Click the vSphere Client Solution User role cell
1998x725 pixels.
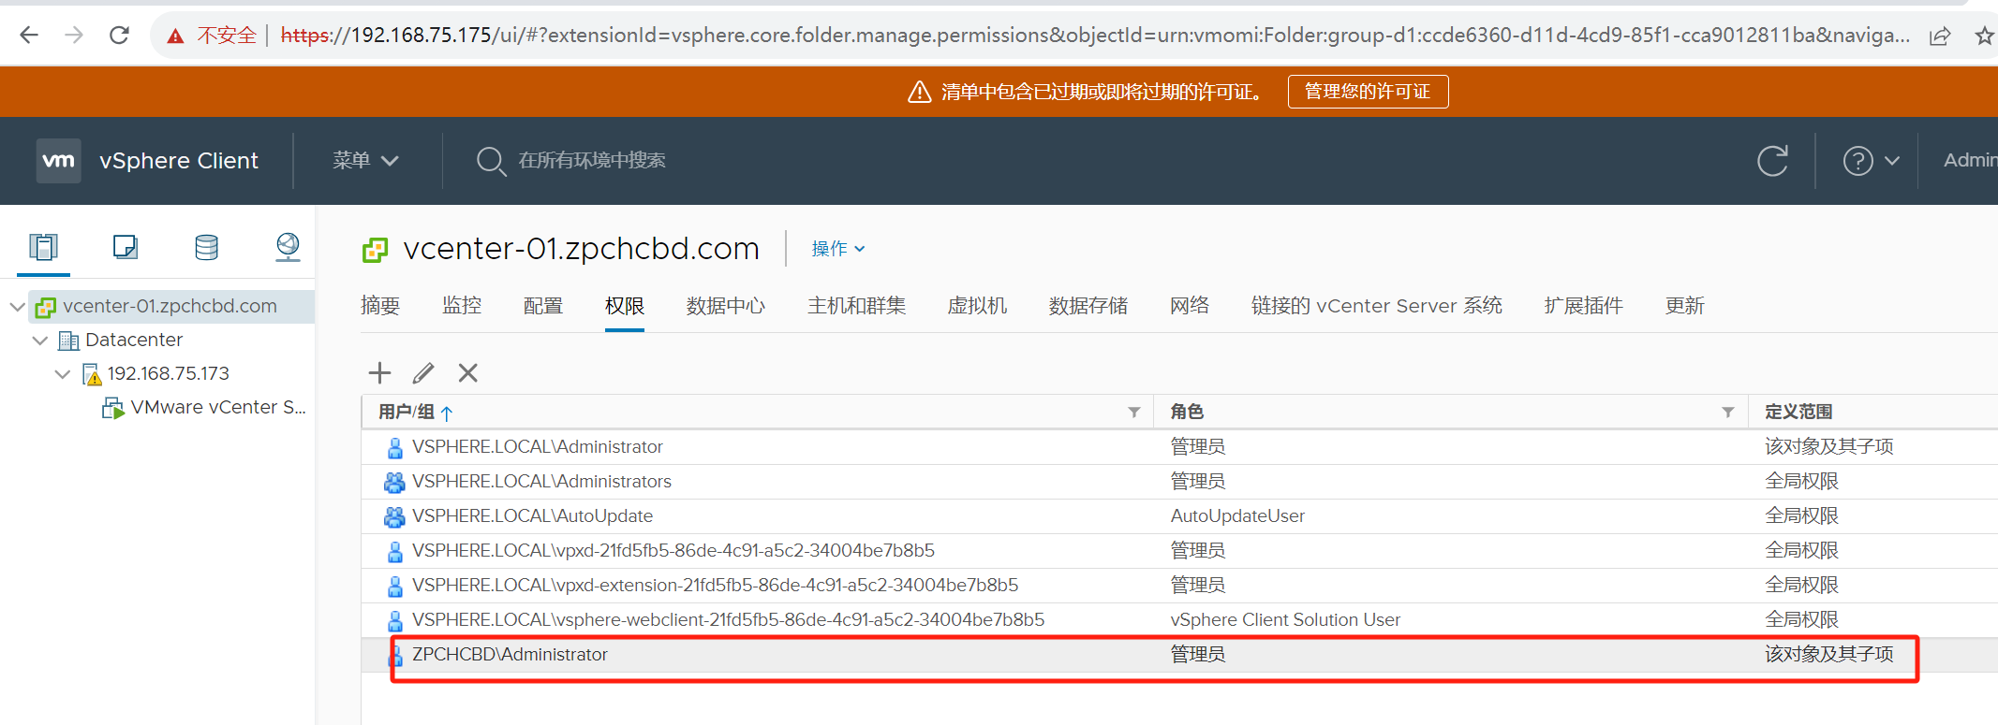tap(1285, 620)
